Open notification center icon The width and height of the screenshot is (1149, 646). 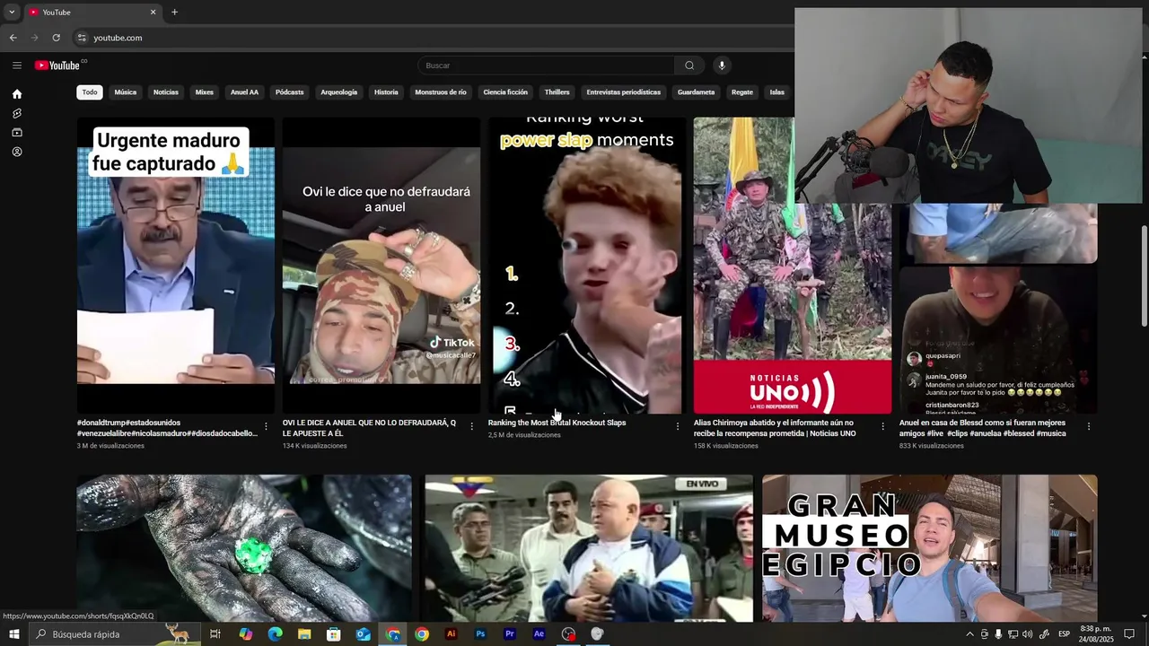[1129, 634]
